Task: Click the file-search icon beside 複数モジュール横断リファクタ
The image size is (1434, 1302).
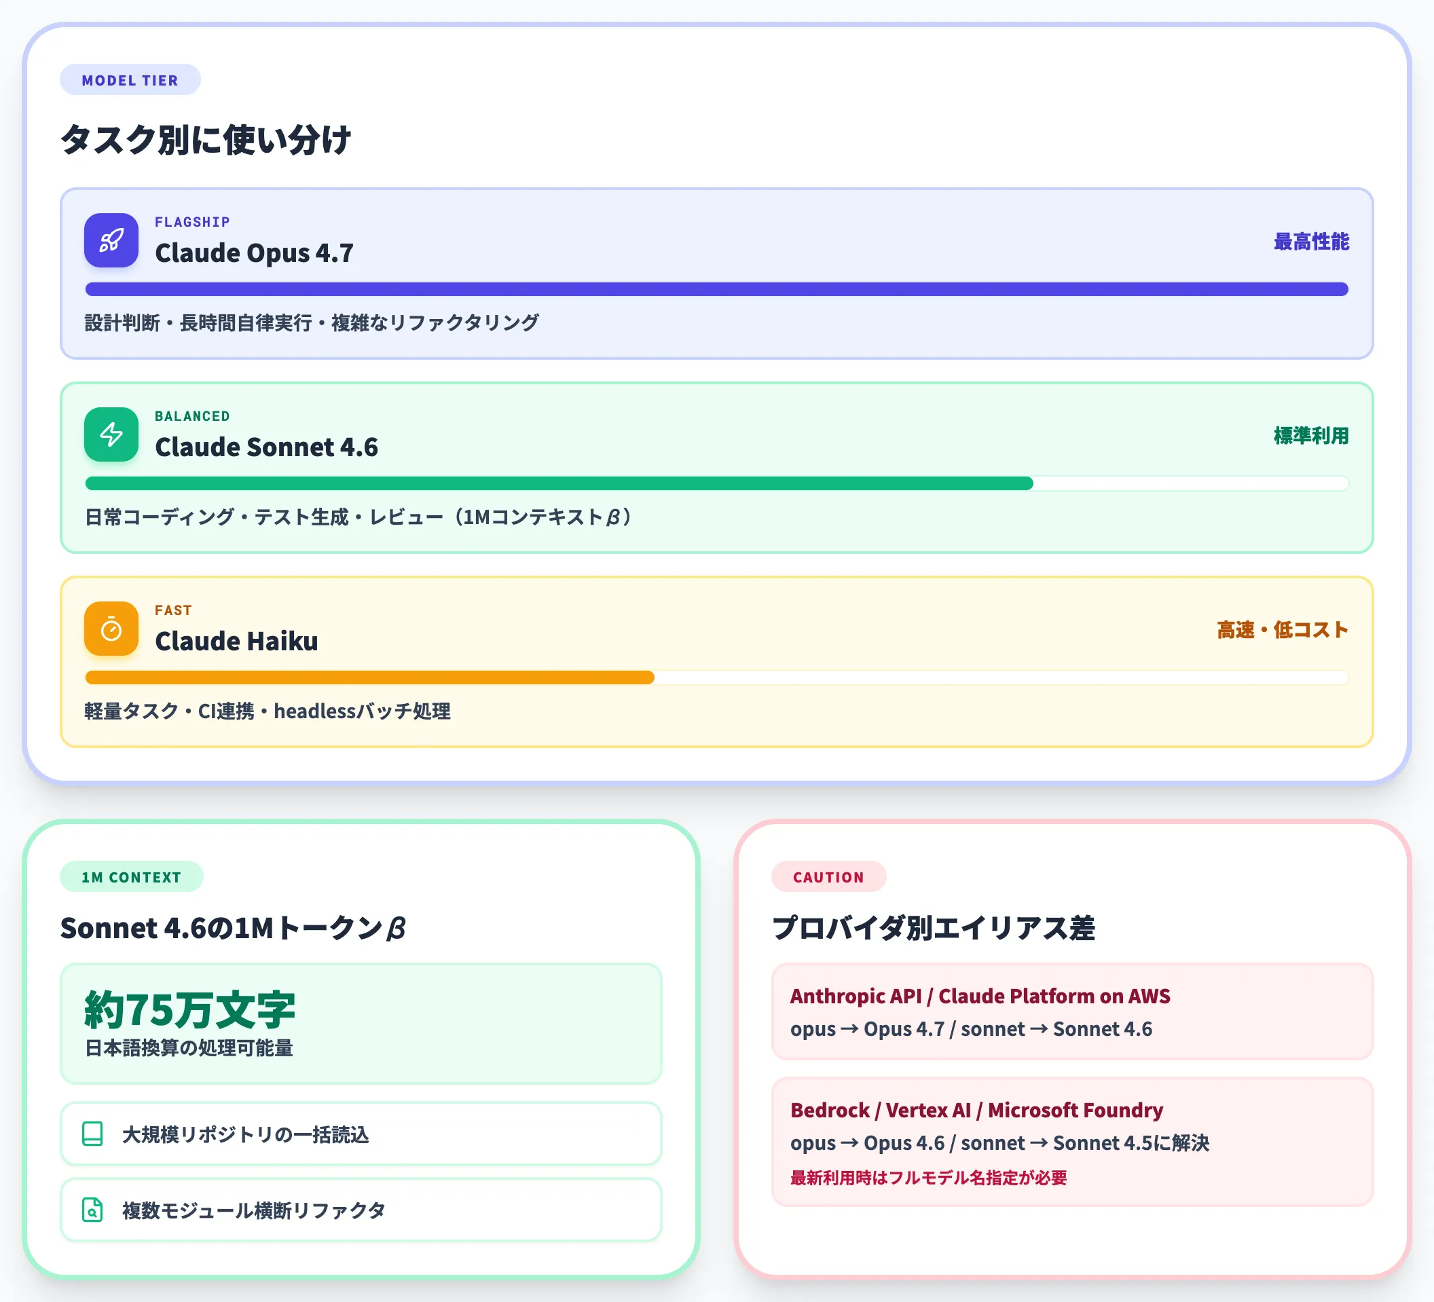Action: [x=92, y=1210]
